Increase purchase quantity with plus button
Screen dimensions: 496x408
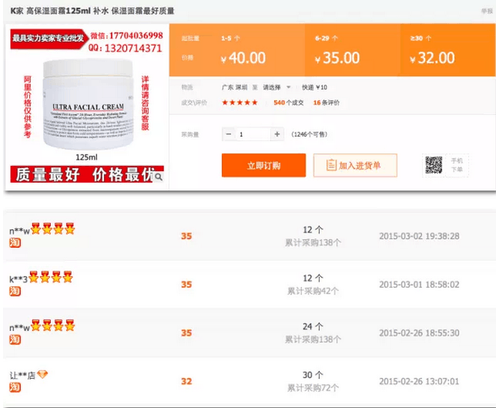click(277, 135)
